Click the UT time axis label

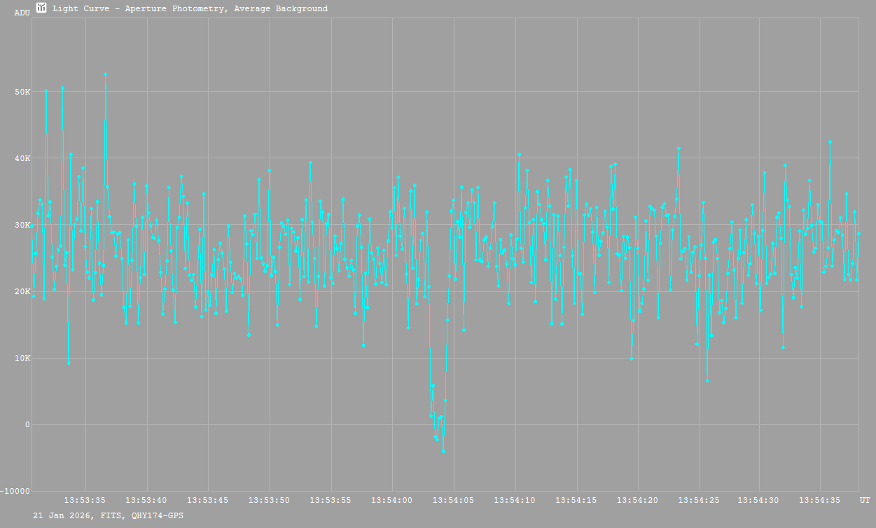[x=865, y=500]
